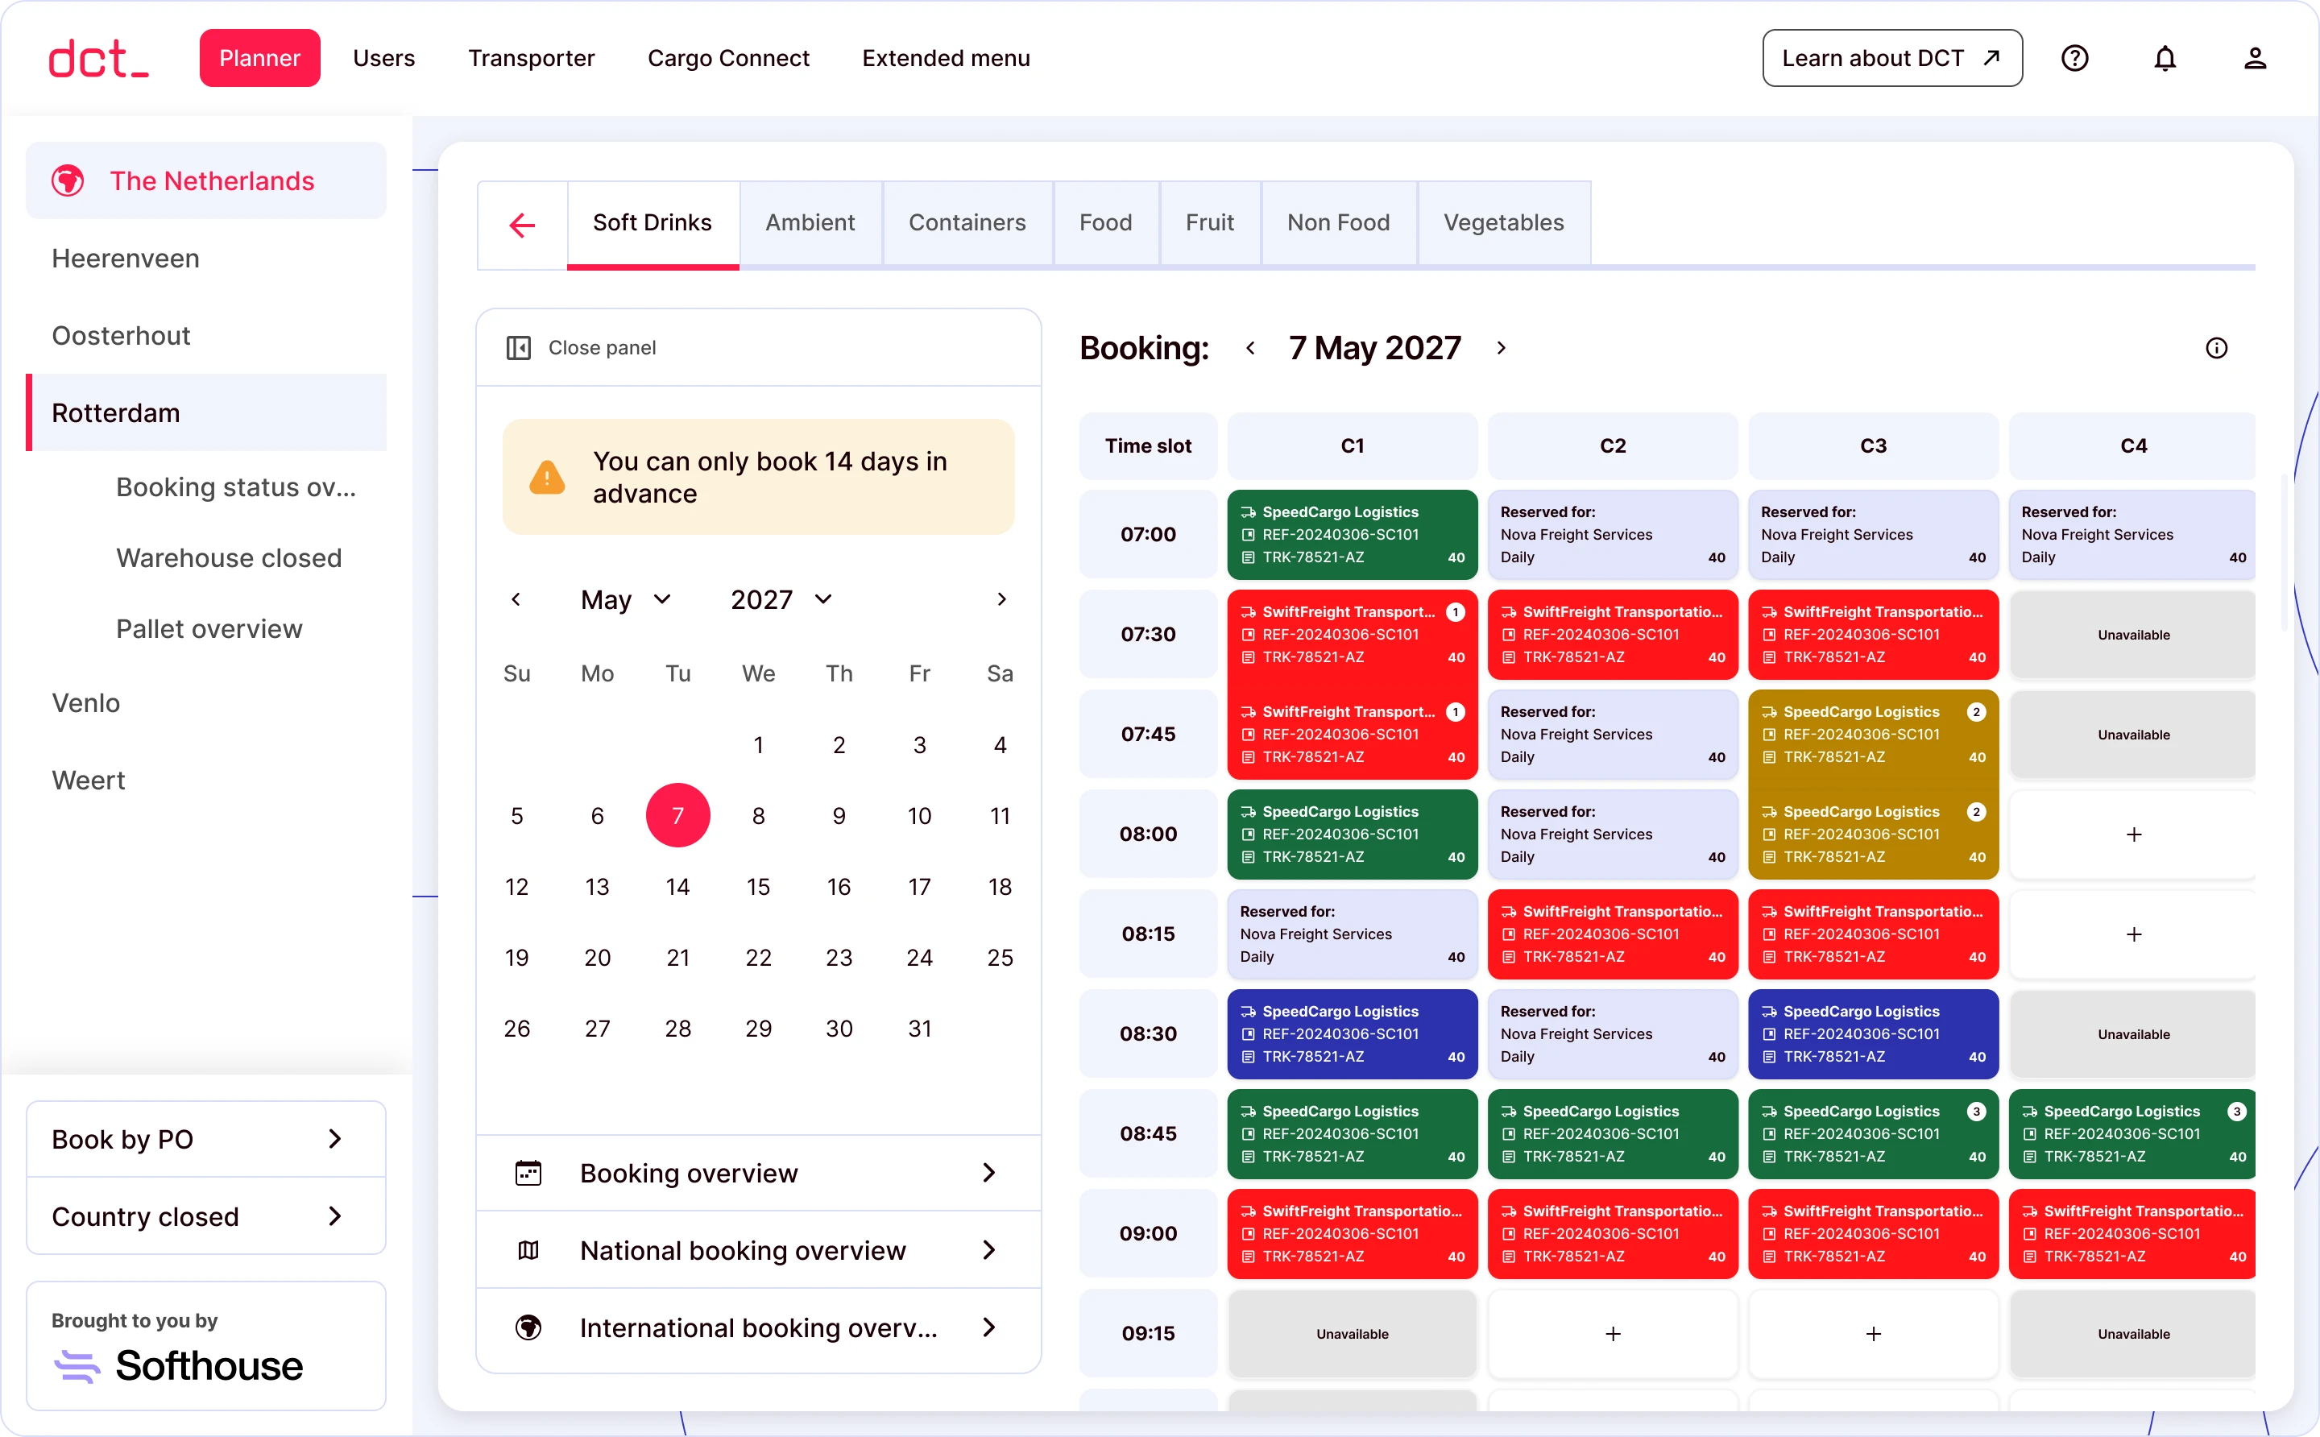Go to previous month in calendar

[516, 598]
